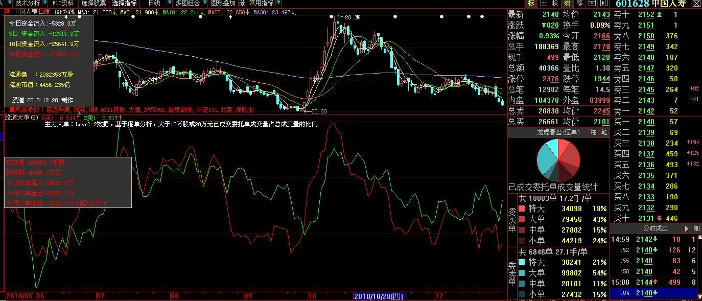702x301 pixels.
Task: Expand the dropdown arrow beside 日线
Action: pyautogui.click(x=171, y=3)
